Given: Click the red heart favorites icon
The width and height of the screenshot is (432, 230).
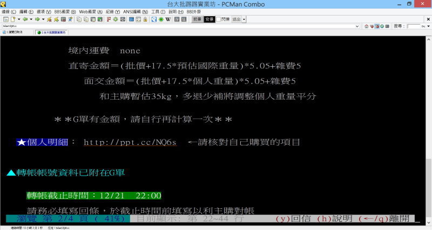Looking at the screenshot, I should (x=372, y=26).
